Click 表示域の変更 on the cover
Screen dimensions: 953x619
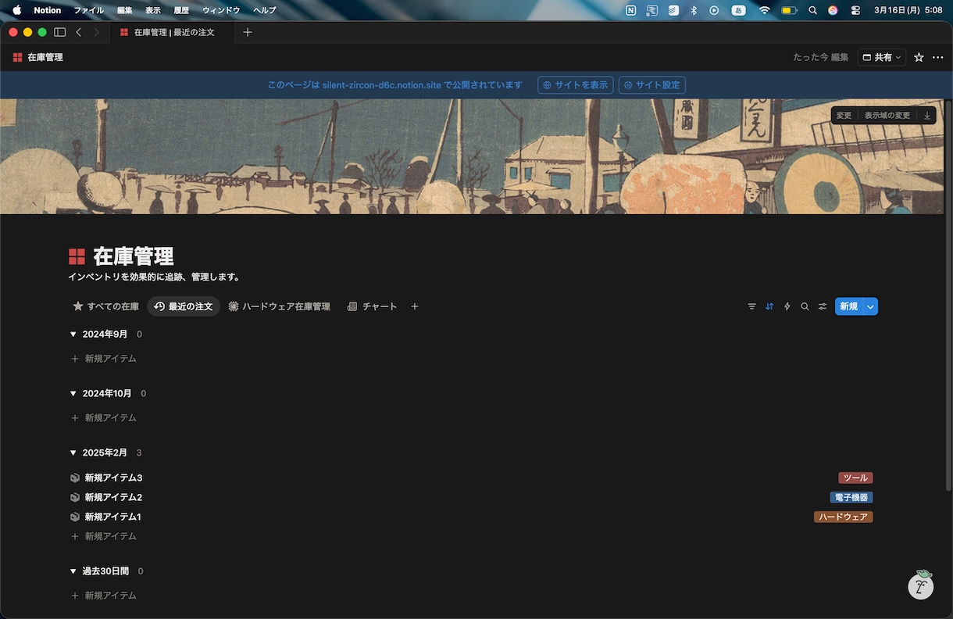[887, 116]
